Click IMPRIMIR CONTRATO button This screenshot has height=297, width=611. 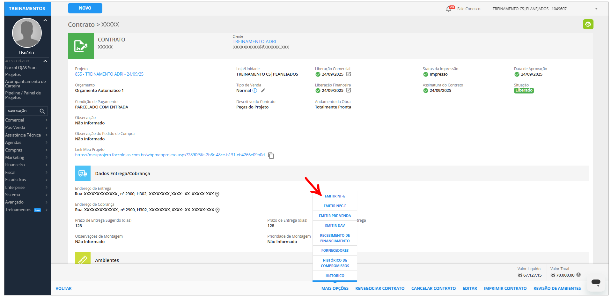click(505, 288)
